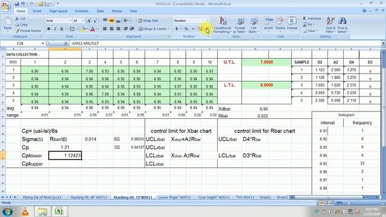Click the Name Box showing C18

(20, 43)
